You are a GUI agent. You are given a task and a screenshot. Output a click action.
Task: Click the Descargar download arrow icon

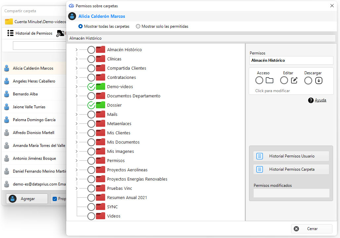click(319, 81)
